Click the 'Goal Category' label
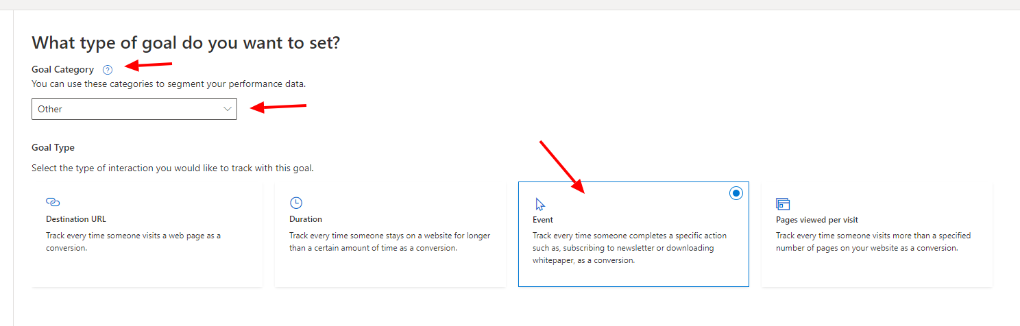The height and width of the screenshot is (326, 1020). coord(63,70)
